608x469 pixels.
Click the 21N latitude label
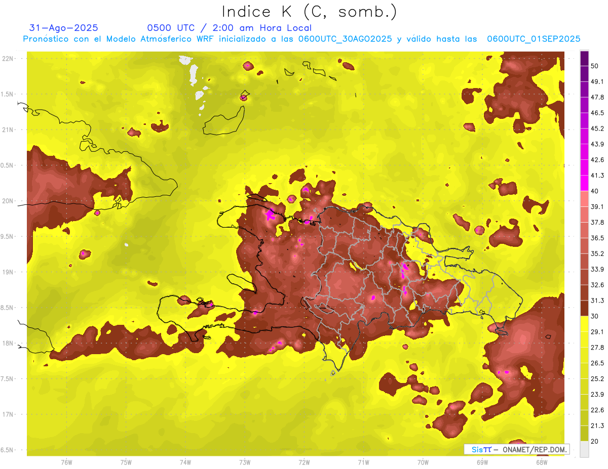[9, 130]
